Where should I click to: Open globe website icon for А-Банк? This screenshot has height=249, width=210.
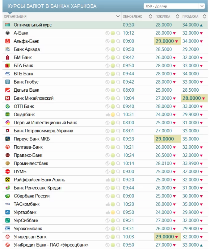[107, 33]
